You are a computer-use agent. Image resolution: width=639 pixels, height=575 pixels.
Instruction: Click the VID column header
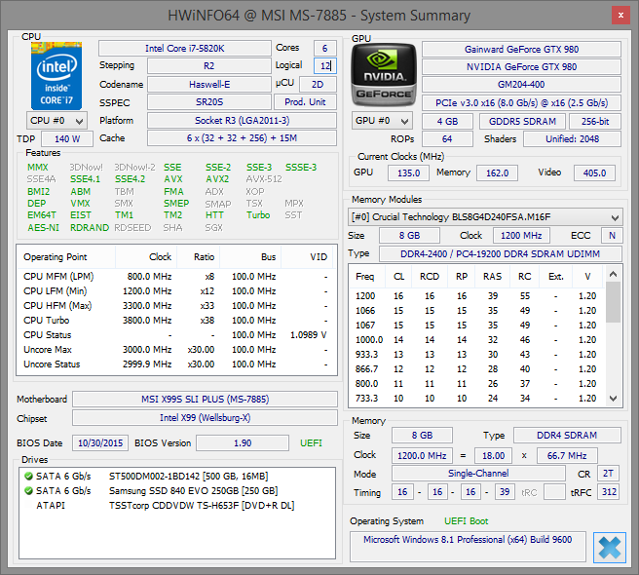(x=307, y=257)
